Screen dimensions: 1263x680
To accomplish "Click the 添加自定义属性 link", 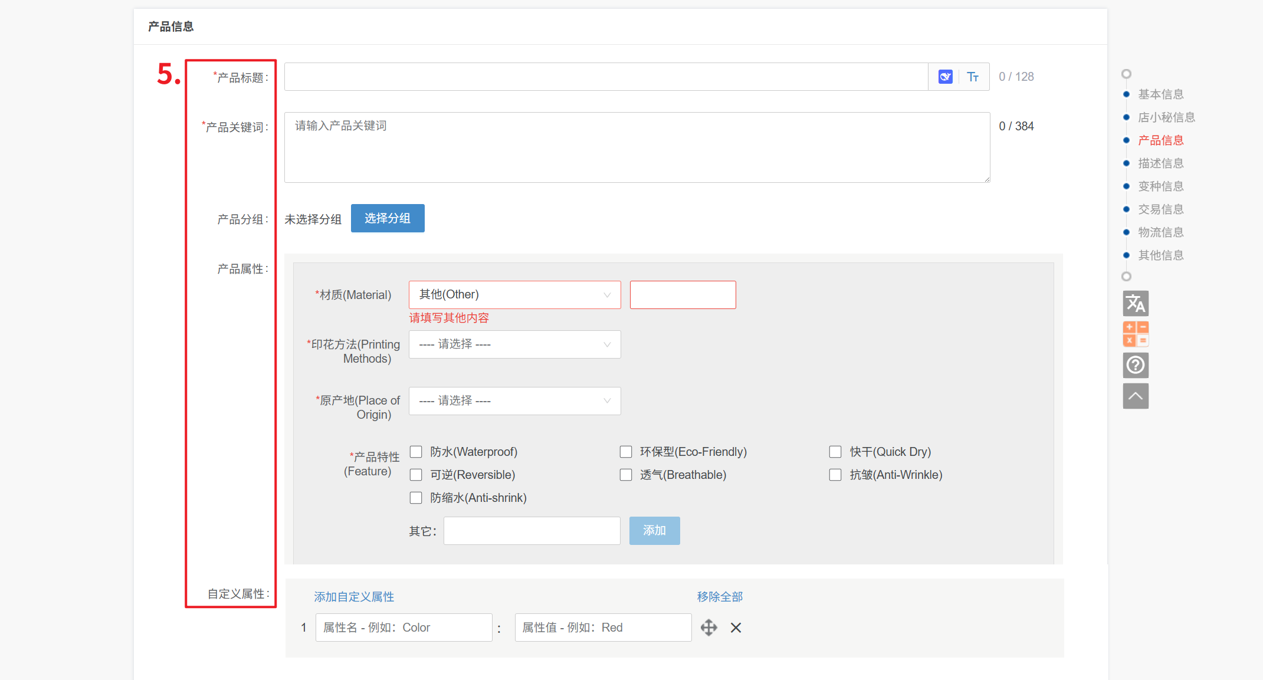I will tap(354, 597).
